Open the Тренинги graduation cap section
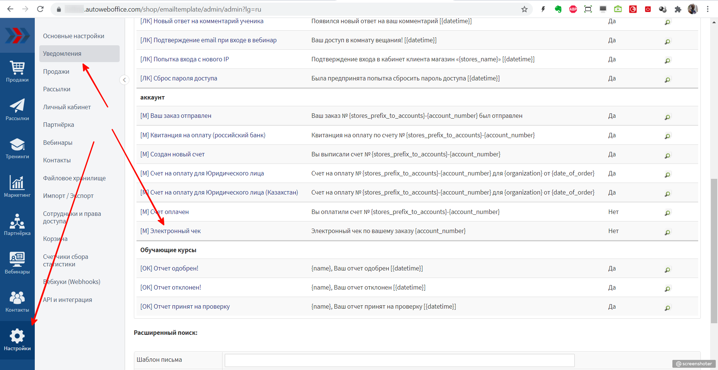Image resolution: width=718 pixels, height=370 pixels. pyautogui.click(x=17, y=148)
